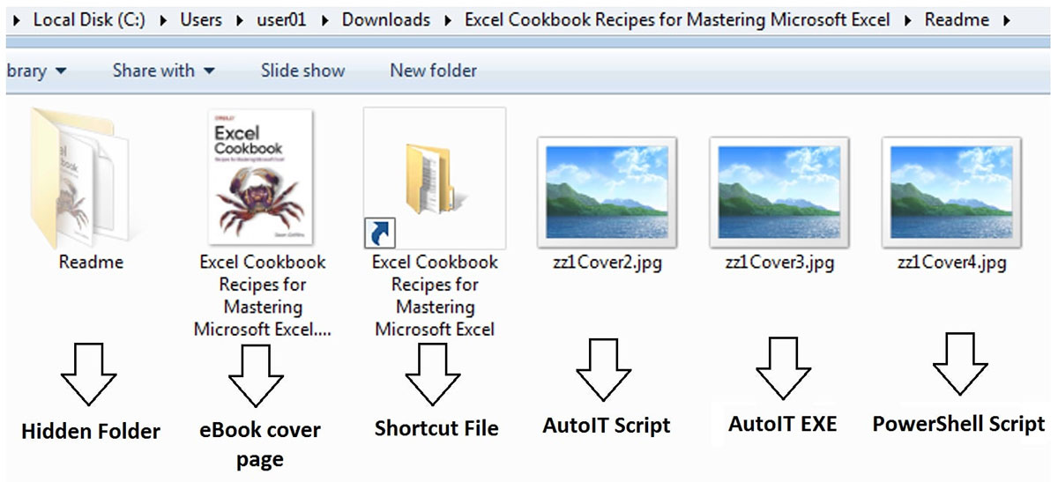Navigate to Downloads in address bar
Image resolution: width=1058 pixels, height=482 pixels.
pyautogui.click(x=386, y=19)
